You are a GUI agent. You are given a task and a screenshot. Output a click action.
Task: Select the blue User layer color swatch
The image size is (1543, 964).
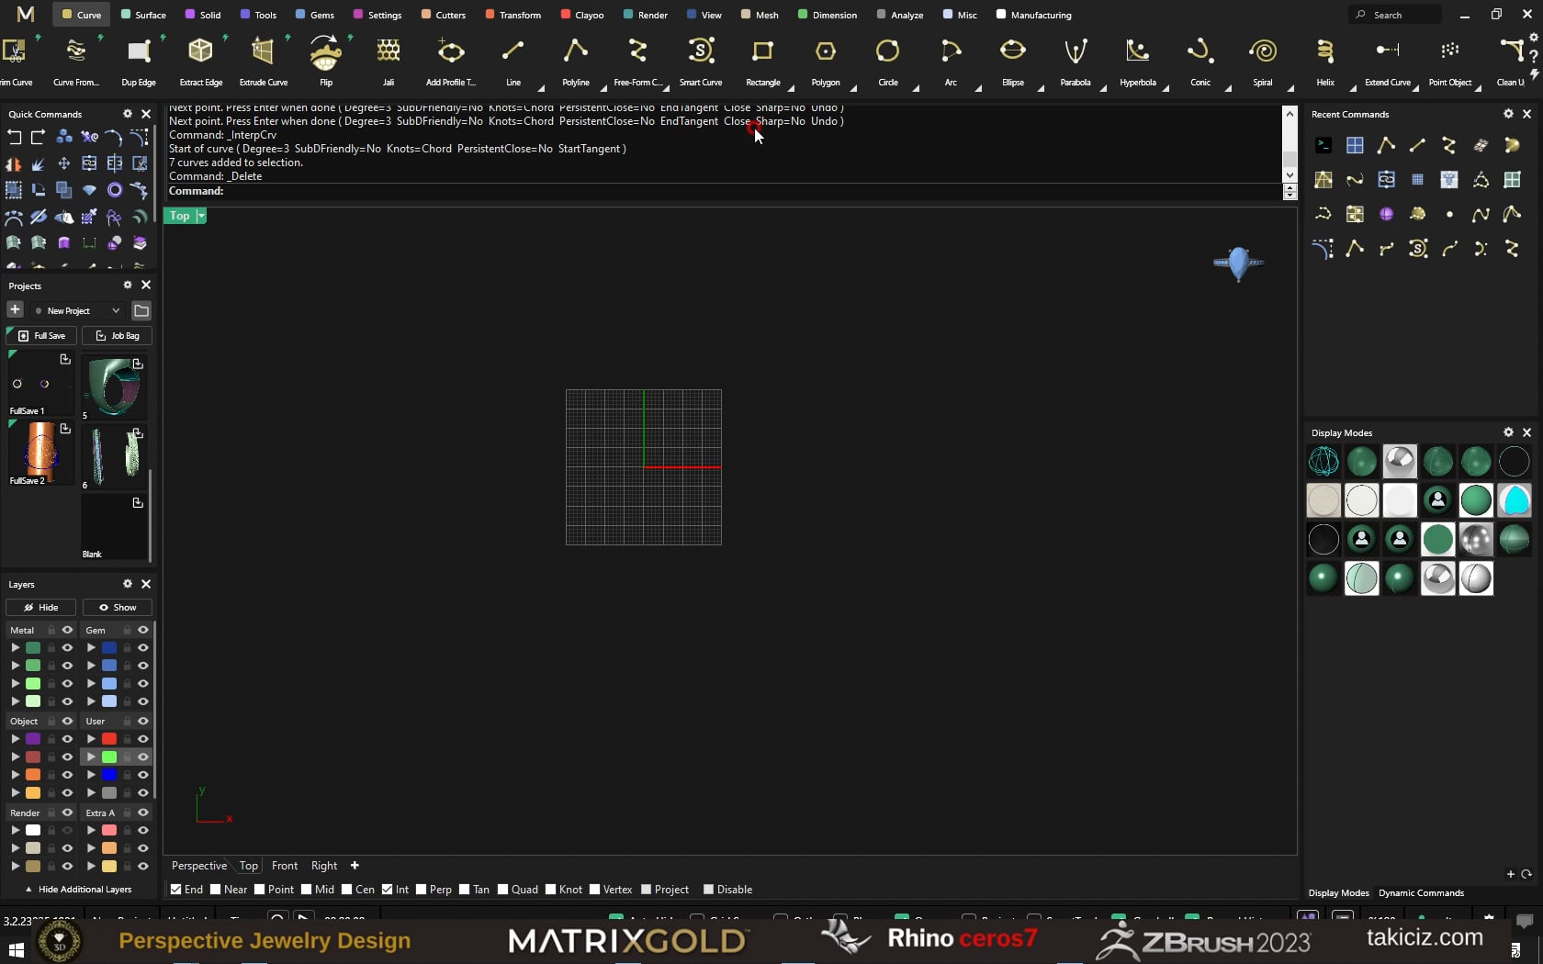click(109, 774)
